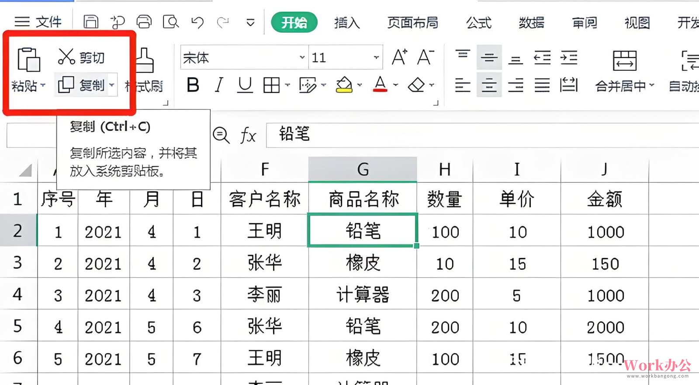Image resolution: width=699 pixels, height=385 pixels.
Task: Align cell content to top
Action: pos(462,56)
